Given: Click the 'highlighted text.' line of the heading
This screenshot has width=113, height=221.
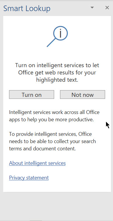Looking at the screenshot, I should coord(57,80).
